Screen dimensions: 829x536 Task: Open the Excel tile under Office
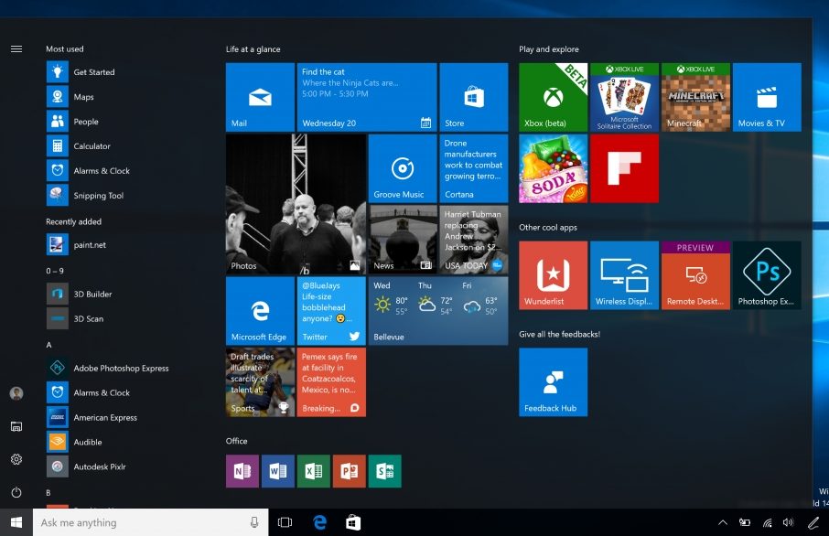point(314,471)
